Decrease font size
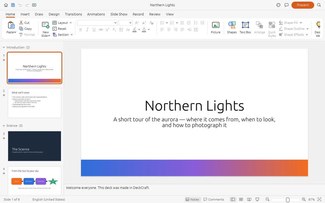The image size is (325, 203). [144, 23]
